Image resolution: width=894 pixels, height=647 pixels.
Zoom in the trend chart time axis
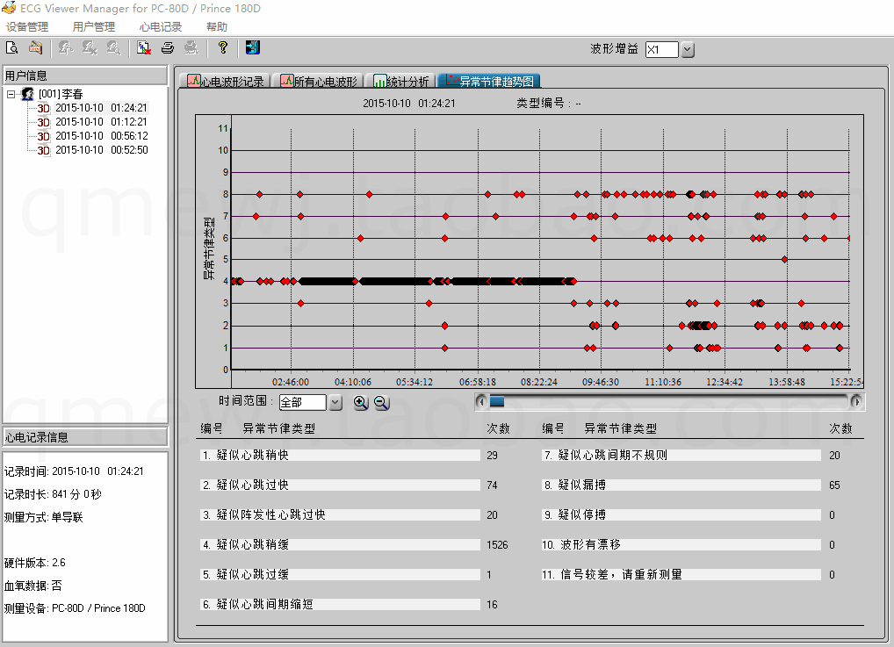(x=360, y=402)
